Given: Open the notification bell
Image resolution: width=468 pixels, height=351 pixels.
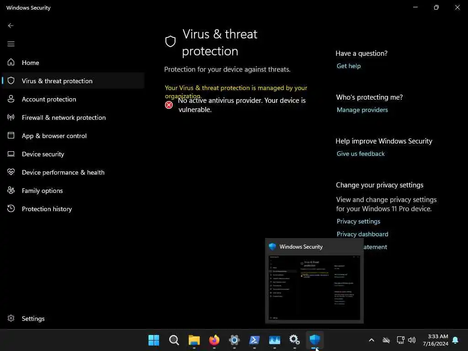Looking at the screenshot, I should coord(455,340).
